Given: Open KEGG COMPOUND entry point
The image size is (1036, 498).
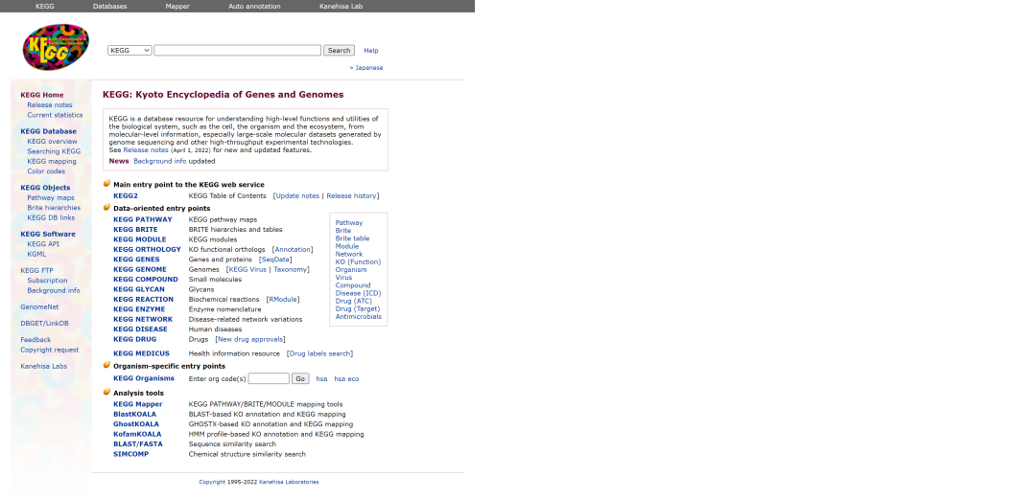Looking at the screenshot, I should [146, 279].
